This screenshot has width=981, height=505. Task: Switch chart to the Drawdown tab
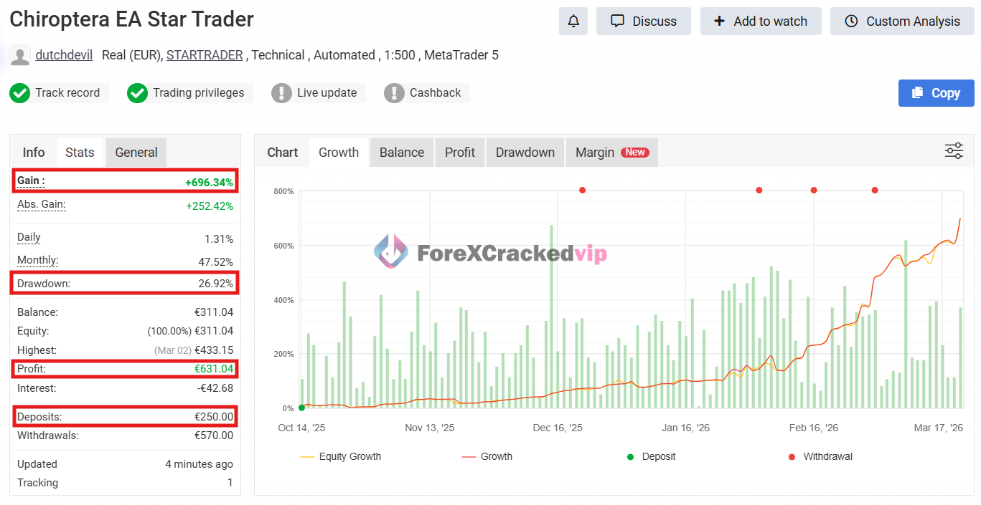click(525, 153)
